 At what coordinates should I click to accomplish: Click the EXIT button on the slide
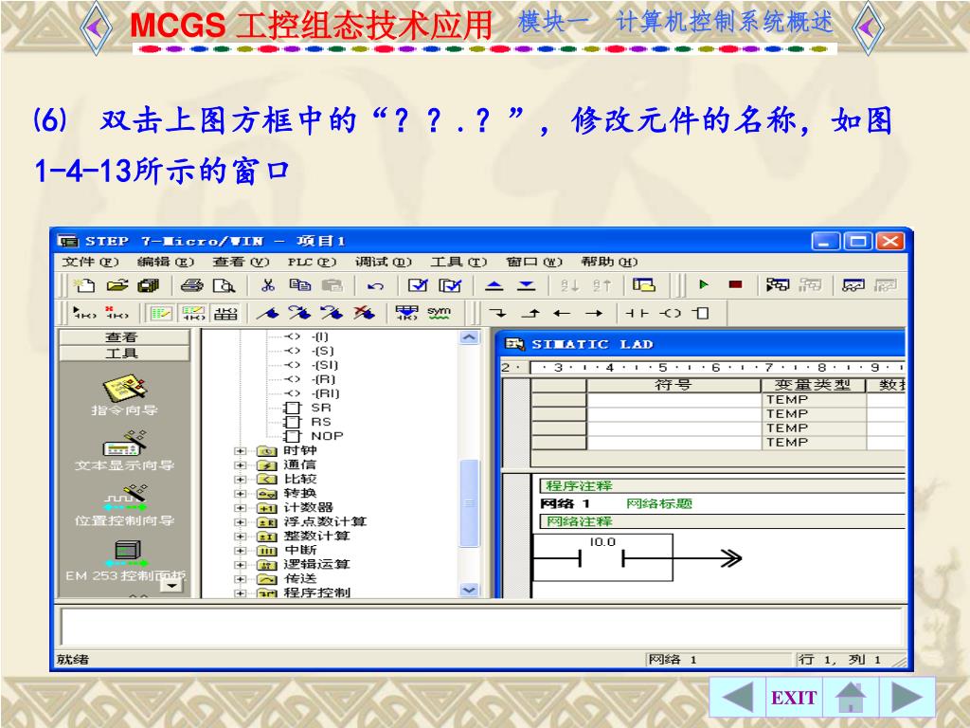(794, 697)
